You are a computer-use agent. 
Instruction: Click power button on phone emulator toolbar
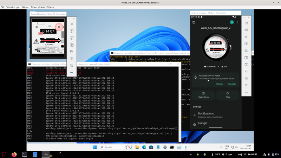[x=246, y=23]
